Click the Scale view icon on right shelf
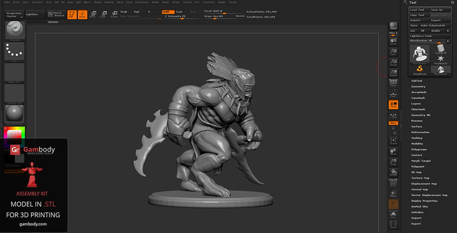 [394, 162]
